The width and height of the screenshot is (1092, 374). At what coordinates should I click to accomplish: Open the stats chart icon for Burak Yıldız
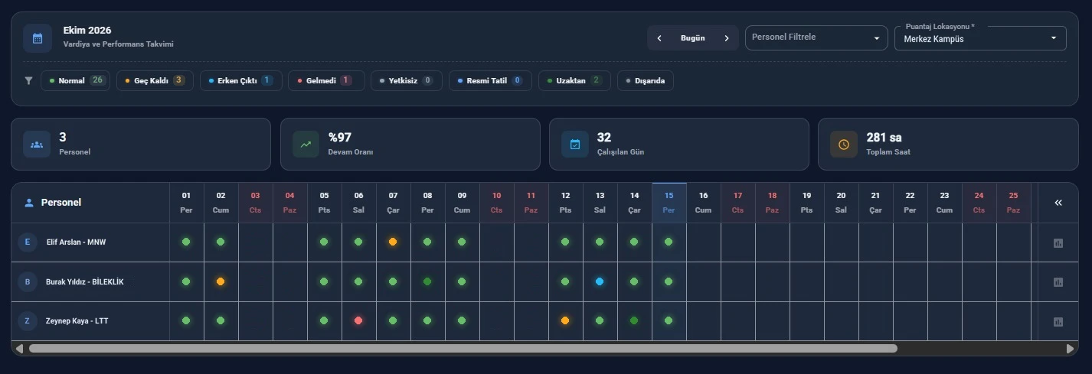click(x=1058, y=282)
